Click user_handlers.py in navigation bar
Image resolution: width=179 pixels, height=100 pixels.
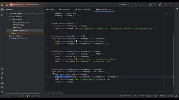(x=34, y=96)
